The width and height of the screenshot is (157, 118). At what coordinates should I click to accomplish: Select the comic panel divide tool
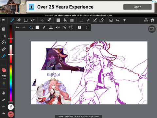coord(111,20)
